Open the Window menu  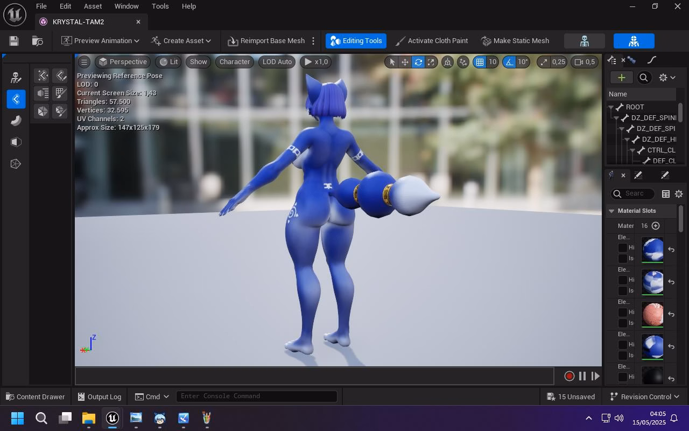[126, 6]
